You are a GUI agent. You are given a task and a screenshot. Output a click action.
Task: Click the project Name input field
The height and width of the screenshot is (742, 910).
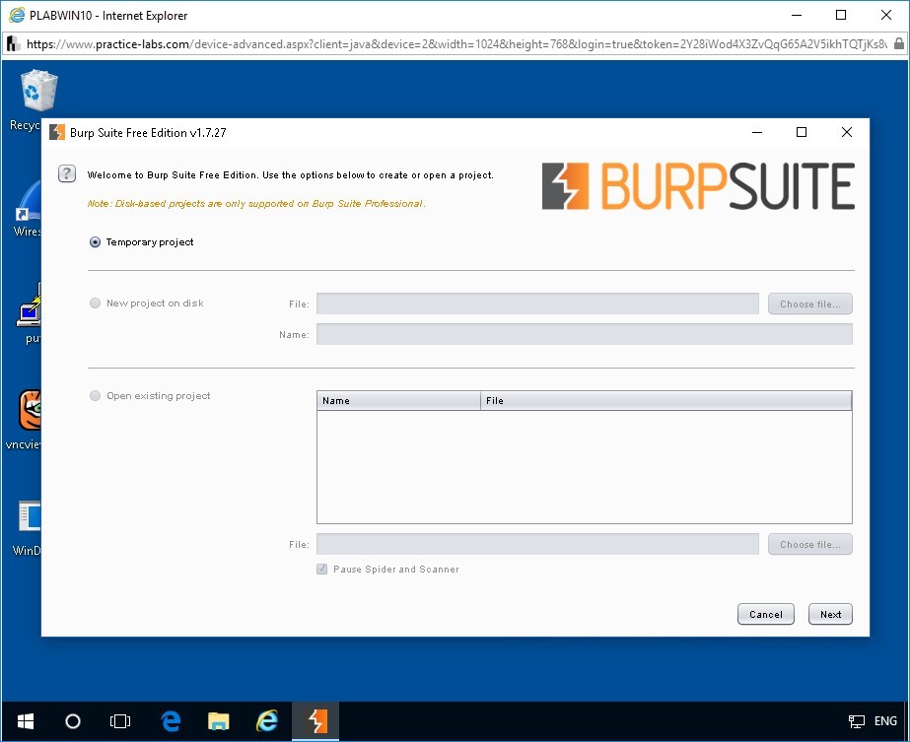584,335
